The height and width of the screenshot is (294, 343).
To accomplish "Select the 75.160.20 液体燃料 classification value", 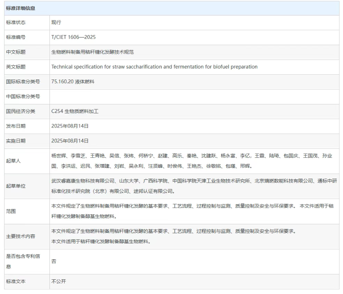I will pyautogui.click(x=73, y=82).
